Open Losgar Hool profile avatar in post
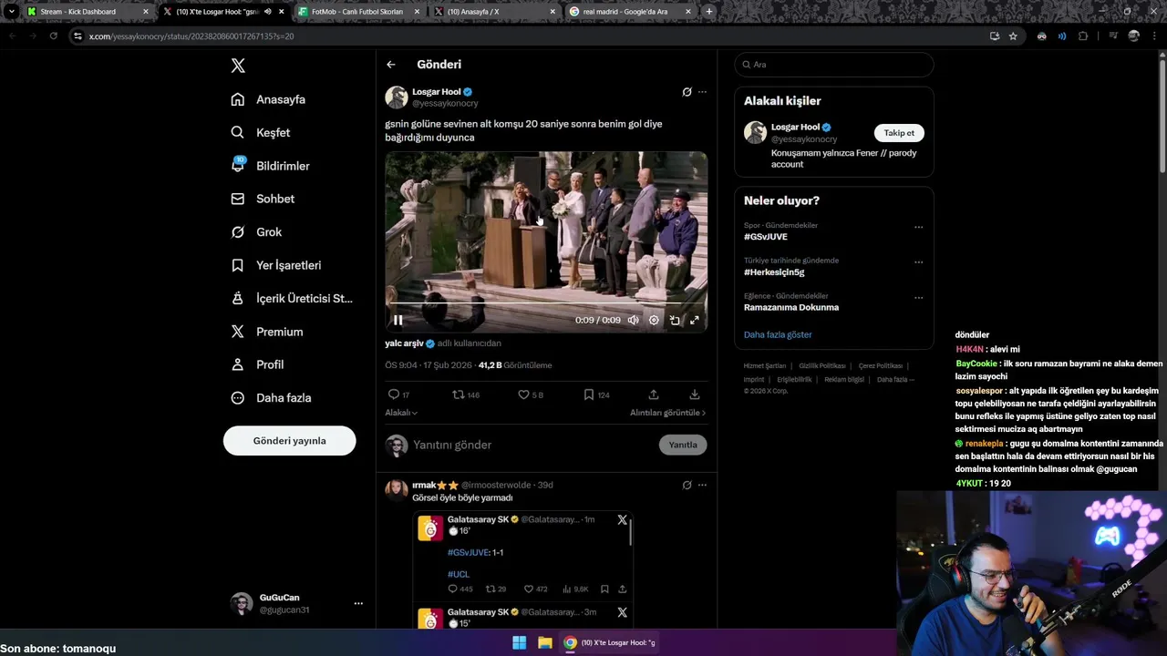This screenshot has width=1167, height=656. tap(396, 97)
